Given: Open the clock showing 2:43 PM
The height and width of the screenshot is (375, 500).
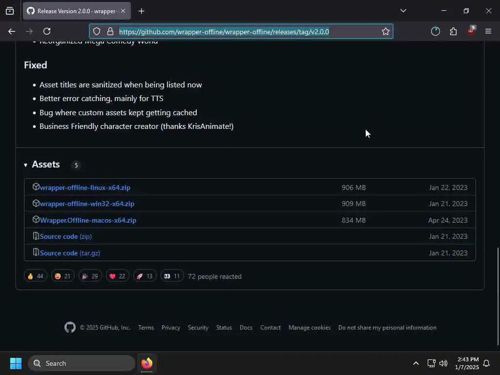Looking at the screenshot, I should 467,363.
